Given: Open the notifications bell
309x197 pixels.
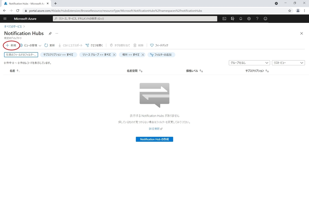Looking at the screenshot, I should point(241,19).
